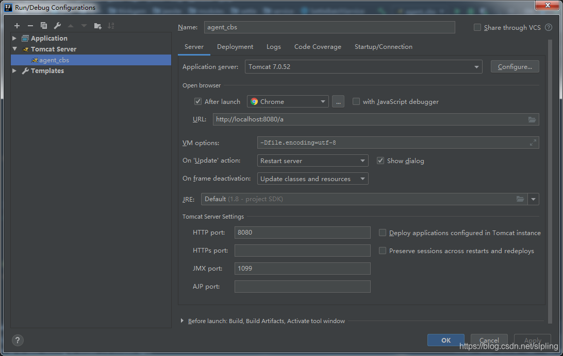Switch to Server tab

coord(194,47)
